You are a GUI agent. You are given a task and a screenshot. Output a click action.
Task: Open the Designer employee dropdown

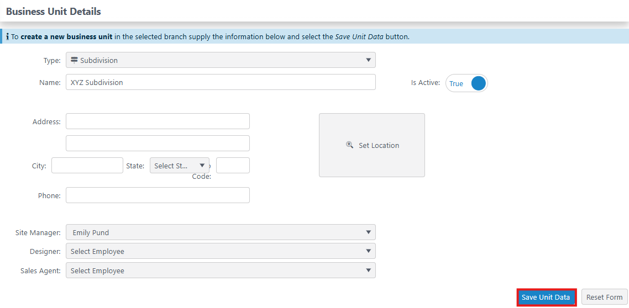[221, 251]
